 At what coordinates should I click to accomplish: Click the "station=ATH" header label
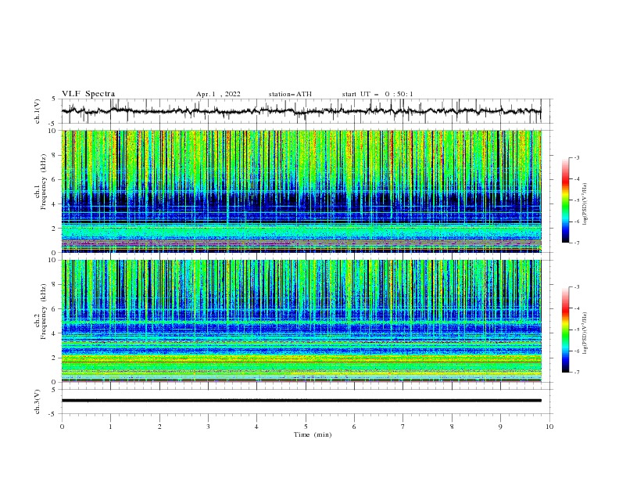click(x=290, y=94)
